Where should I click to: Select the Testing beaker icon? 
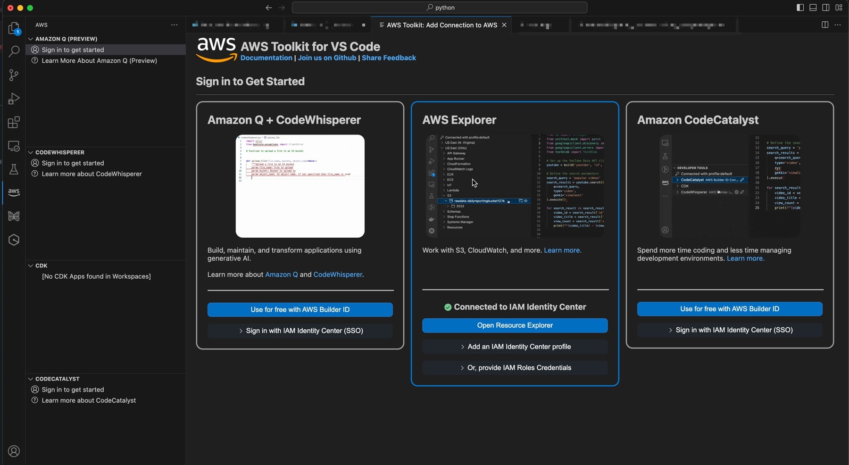coord(14,170)
